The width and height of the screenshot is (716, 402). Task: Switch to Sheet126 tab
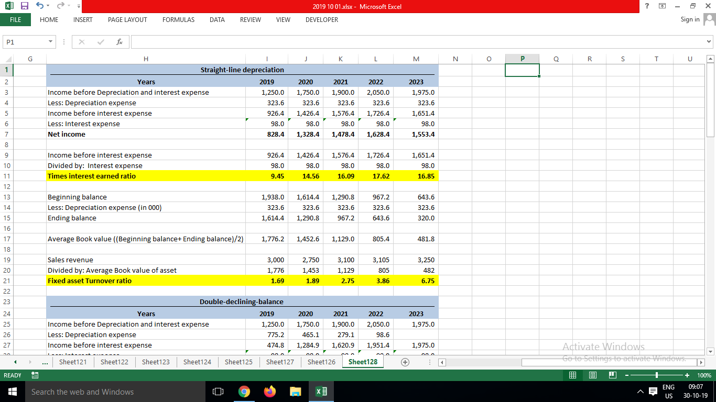[x=321, y=362]
